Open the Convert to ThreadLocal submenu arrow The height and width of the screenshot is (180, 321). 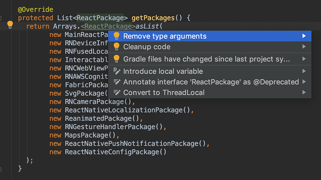[x=305, y=92]
